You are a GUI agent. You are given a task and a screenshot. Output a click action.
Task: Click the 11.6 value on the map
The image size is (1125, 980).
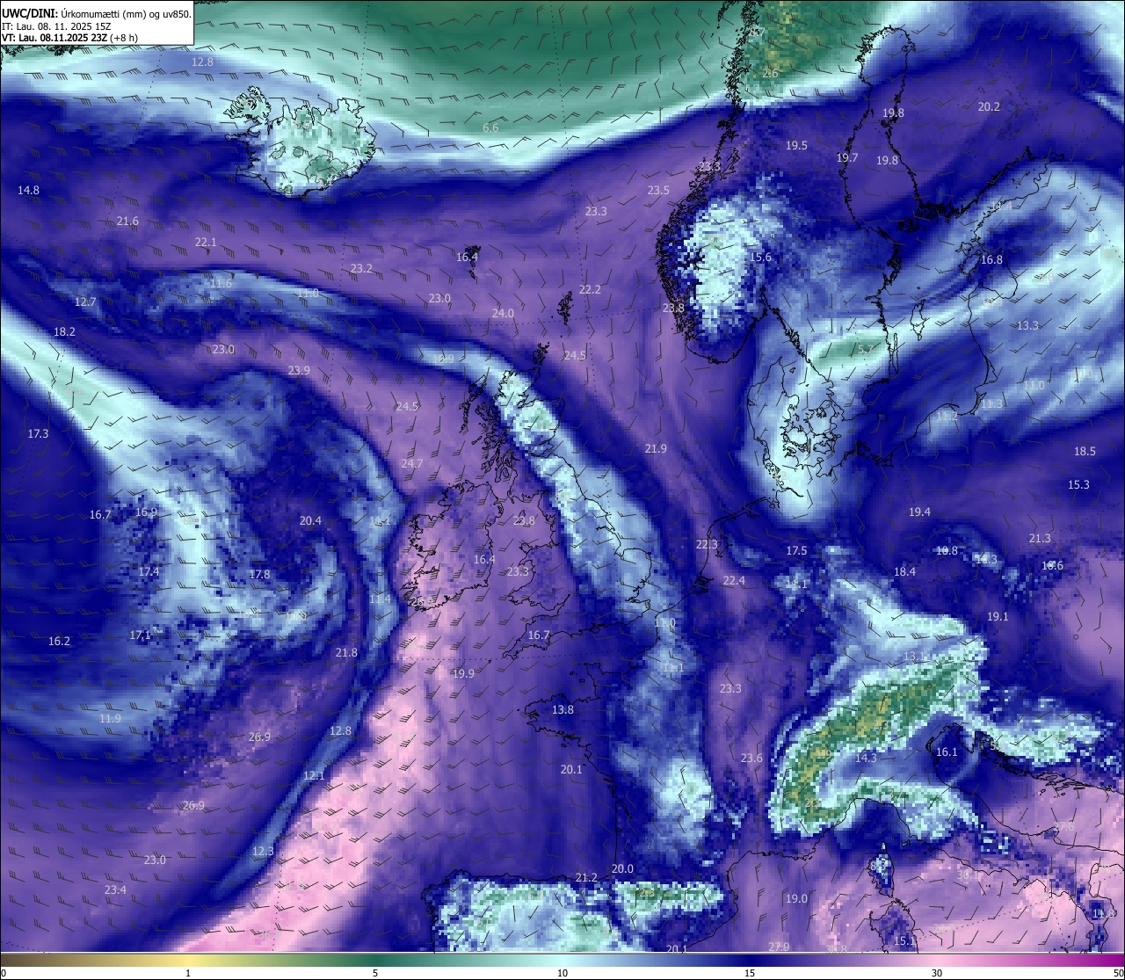pyautogui.click(x=221, y=283)
